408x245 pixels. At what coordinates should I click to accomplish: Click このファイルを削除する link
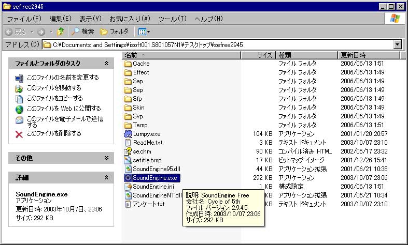[54, 133]
